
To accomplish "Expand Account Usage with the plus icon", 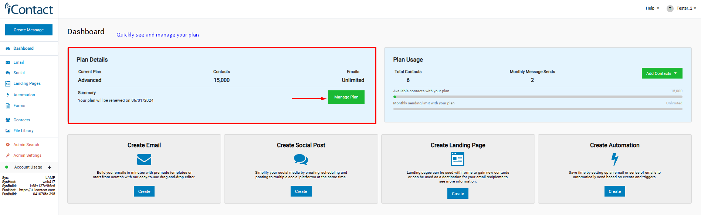I will coord(50,167).
